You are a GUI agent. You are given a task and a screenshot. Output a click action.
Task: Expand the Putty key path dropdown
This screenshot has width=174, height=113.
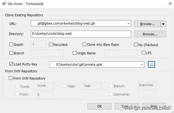tap(141, 64)
